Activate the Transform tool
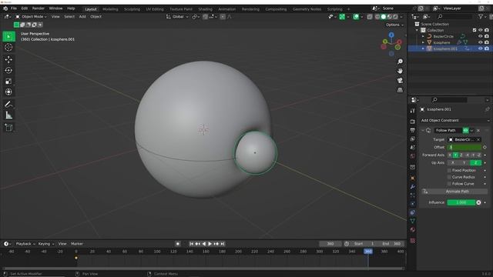493x277 pixels. (x=8, y=92)
